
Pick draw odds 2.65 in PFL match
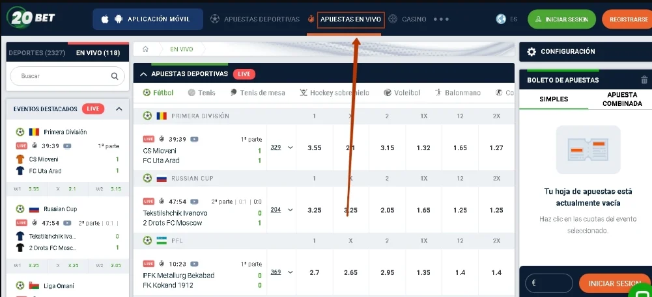350,272
